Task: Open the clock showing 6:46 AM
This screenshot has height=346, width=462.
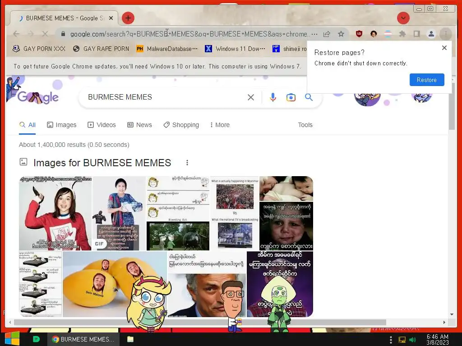Action: [x=438, y=339]
